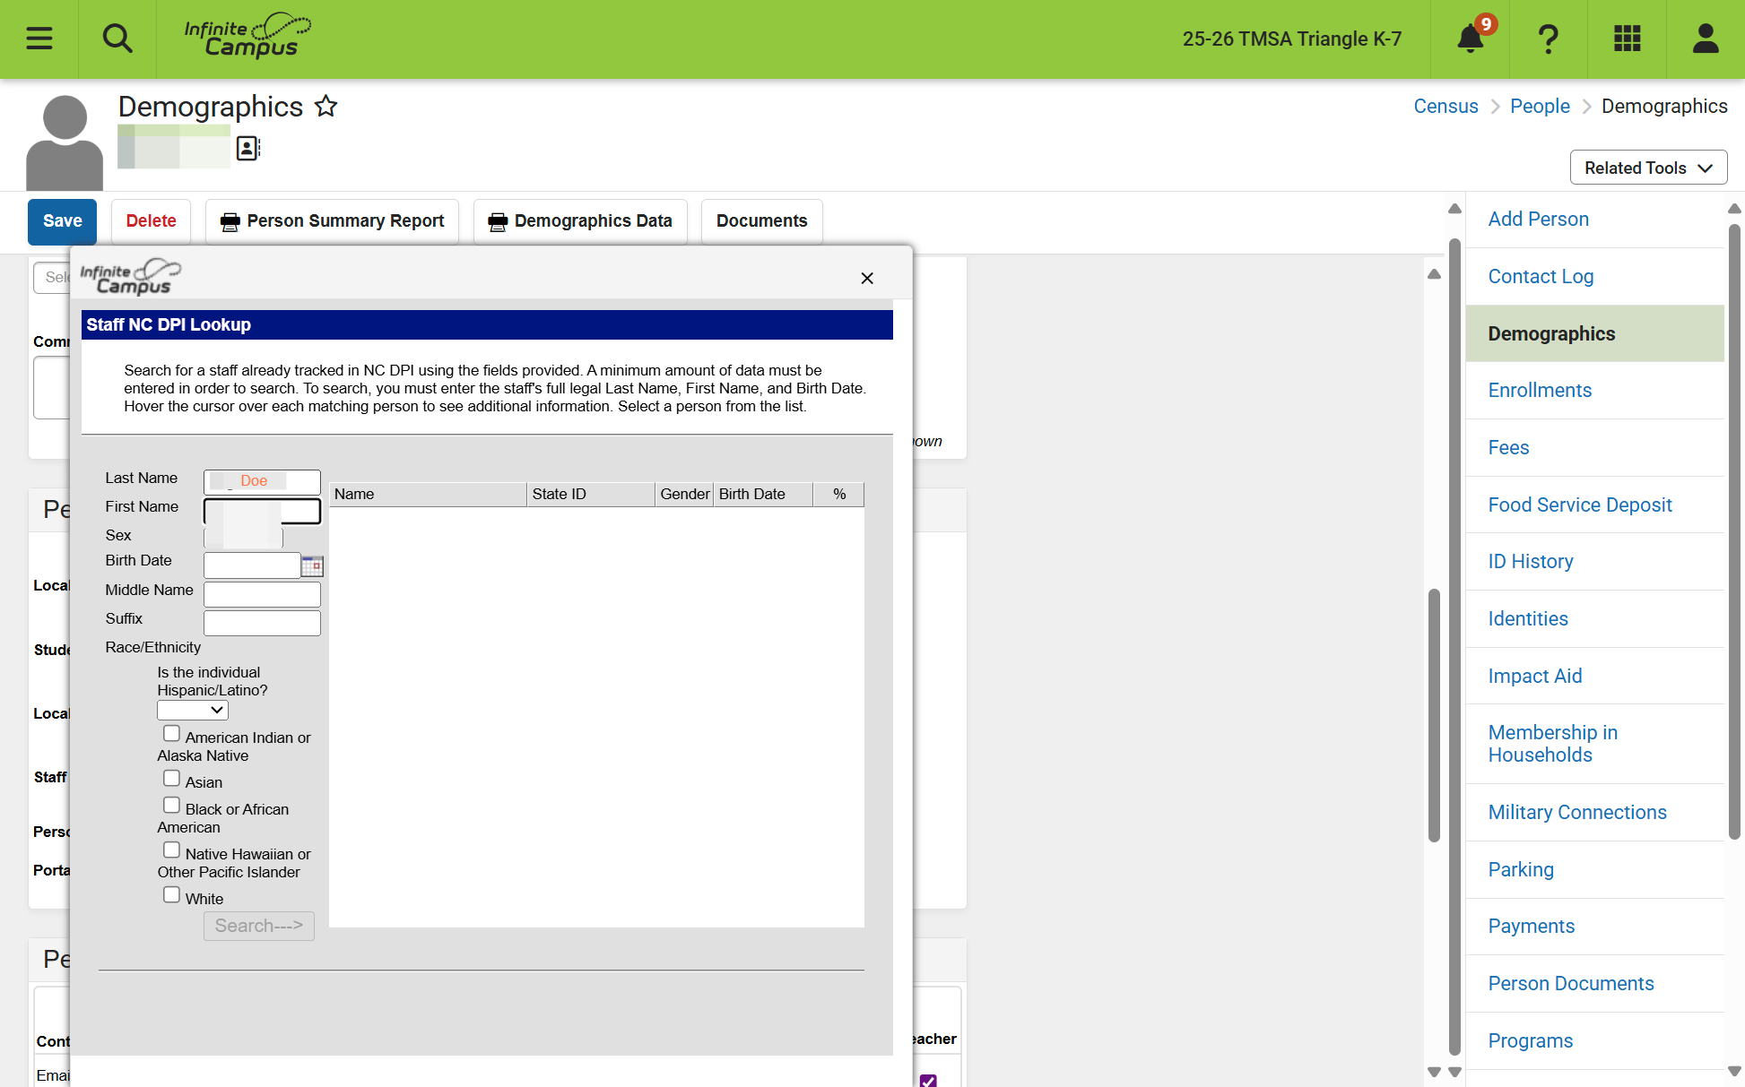Open the hamburger main menu

pyautogui.click(x=39, y=39)
